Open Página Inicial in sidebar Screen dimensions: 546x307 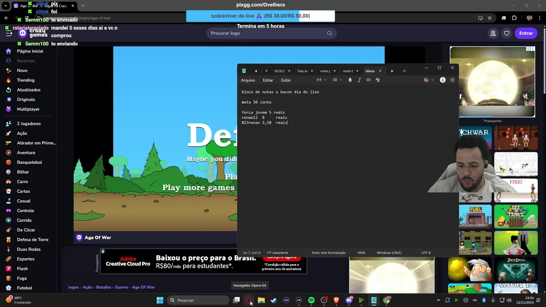point(30,51)
